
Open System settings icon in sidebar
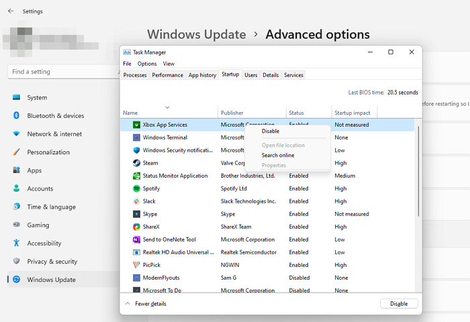(x=17, y=97)
